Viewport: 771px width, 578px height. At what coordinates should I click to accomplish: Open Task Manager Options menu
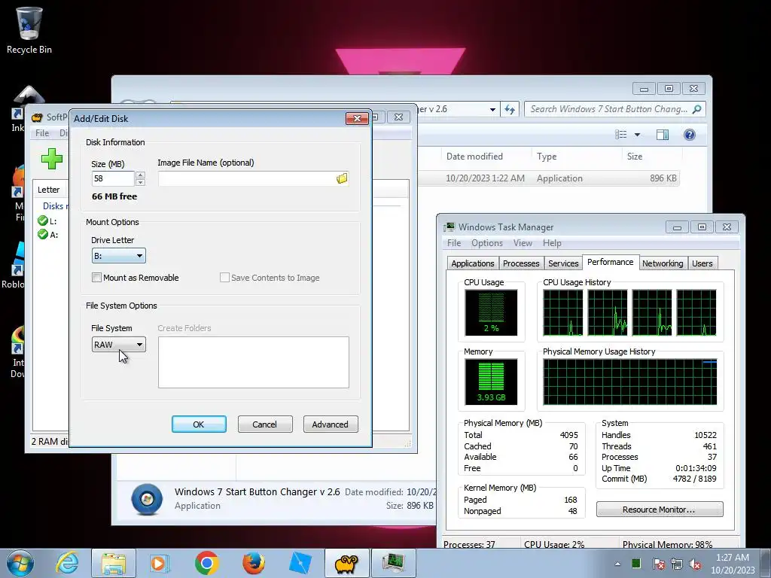coord(487,243)
